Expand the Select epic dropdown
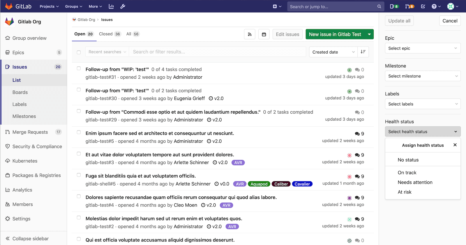Screen dimensions: 466x245 pos(423,48)
